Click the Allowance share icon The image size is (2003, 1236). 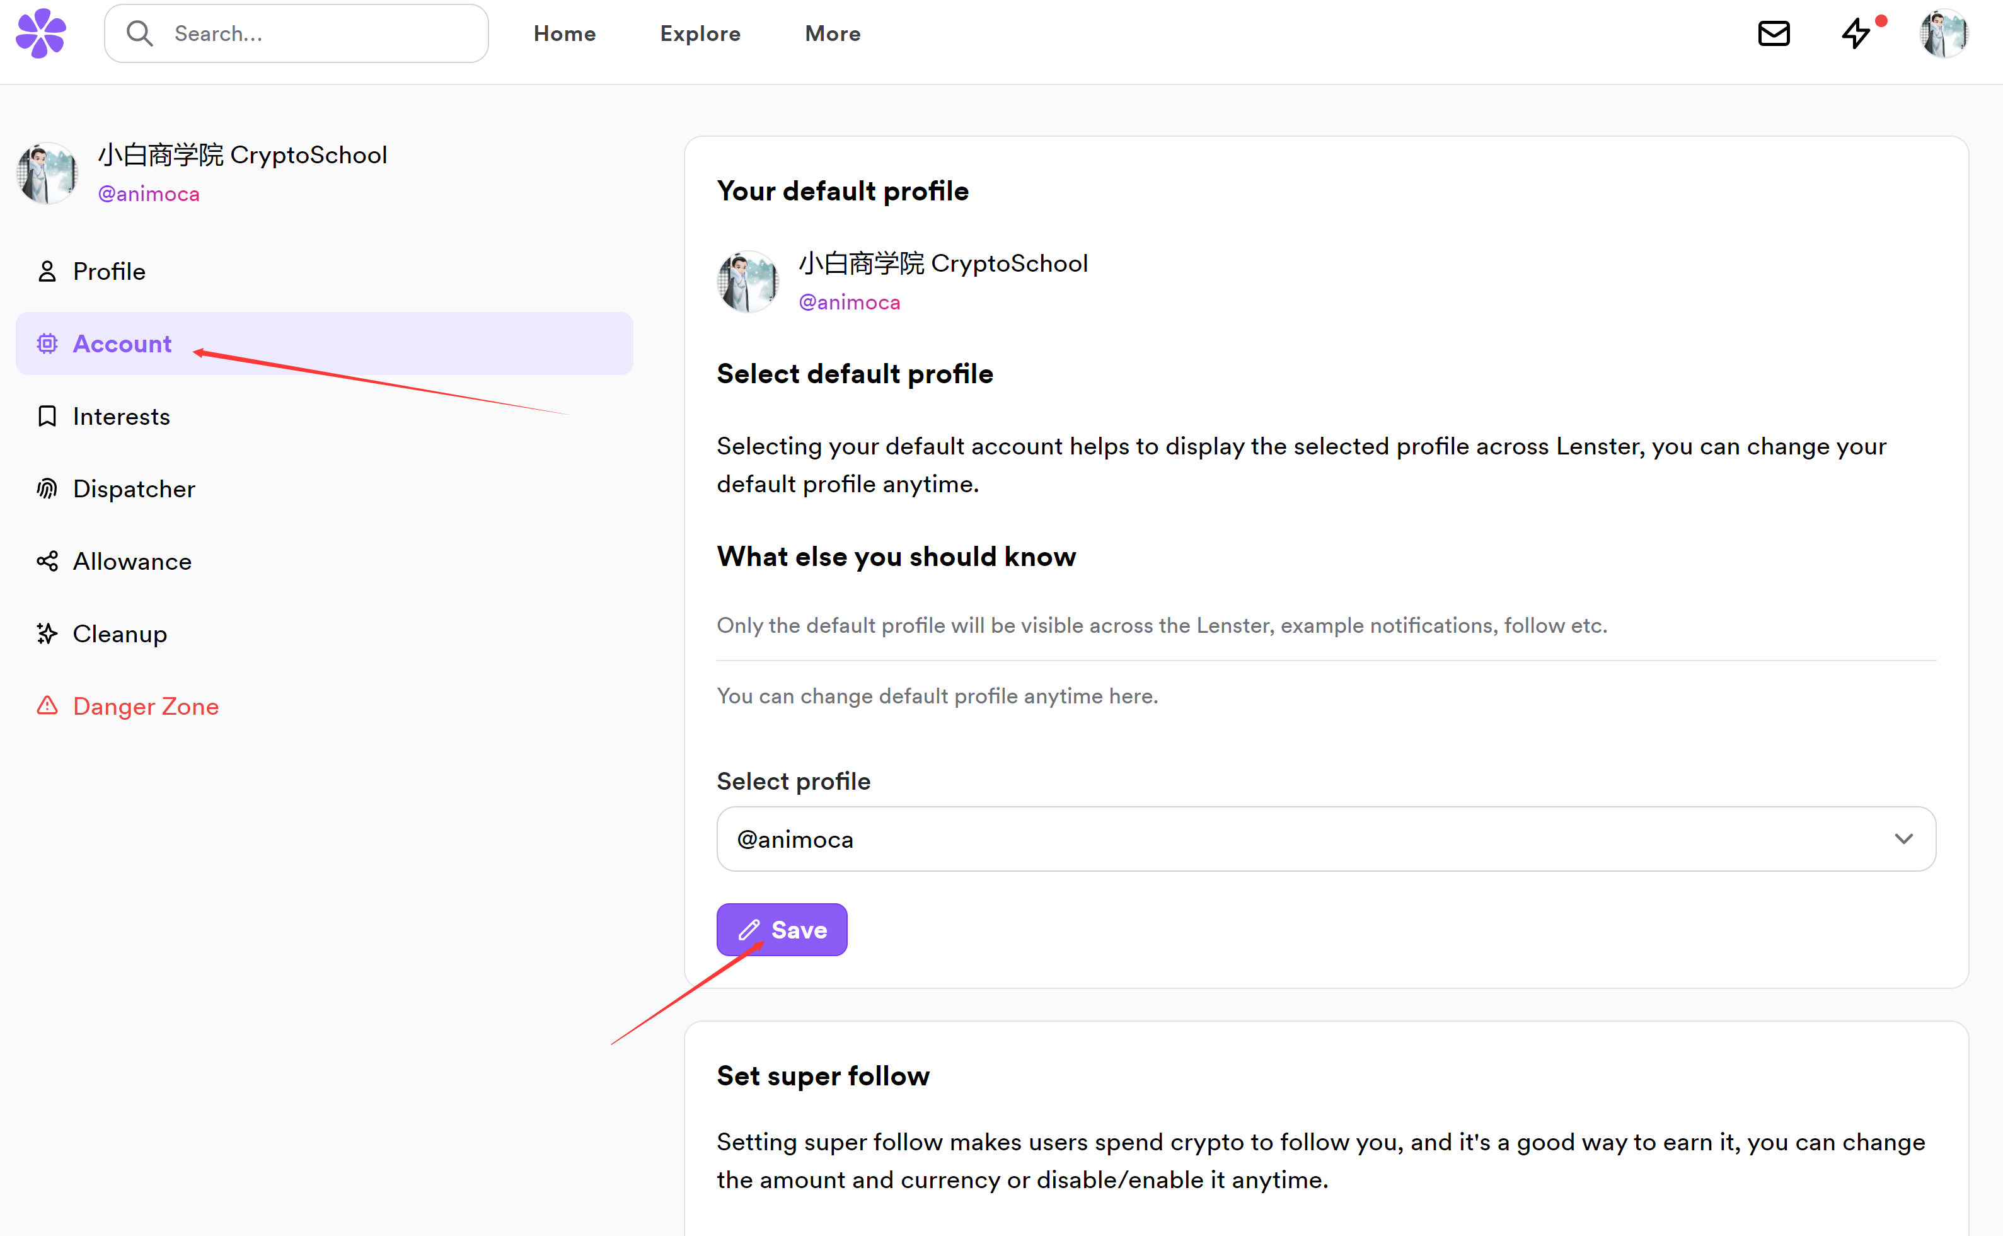click(x=47, y=561)
